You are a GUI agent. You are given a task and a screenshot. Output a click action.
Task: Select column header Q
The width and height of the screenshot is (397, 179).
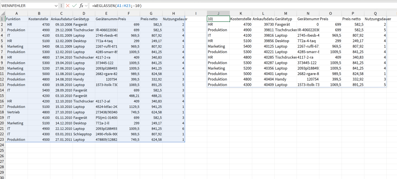coord(375,14)
